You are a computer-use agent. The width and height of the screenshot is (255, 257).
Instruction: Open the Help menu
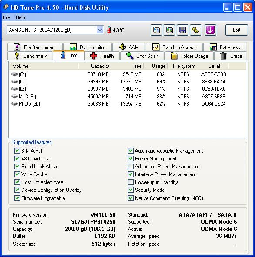coord(20,17)
